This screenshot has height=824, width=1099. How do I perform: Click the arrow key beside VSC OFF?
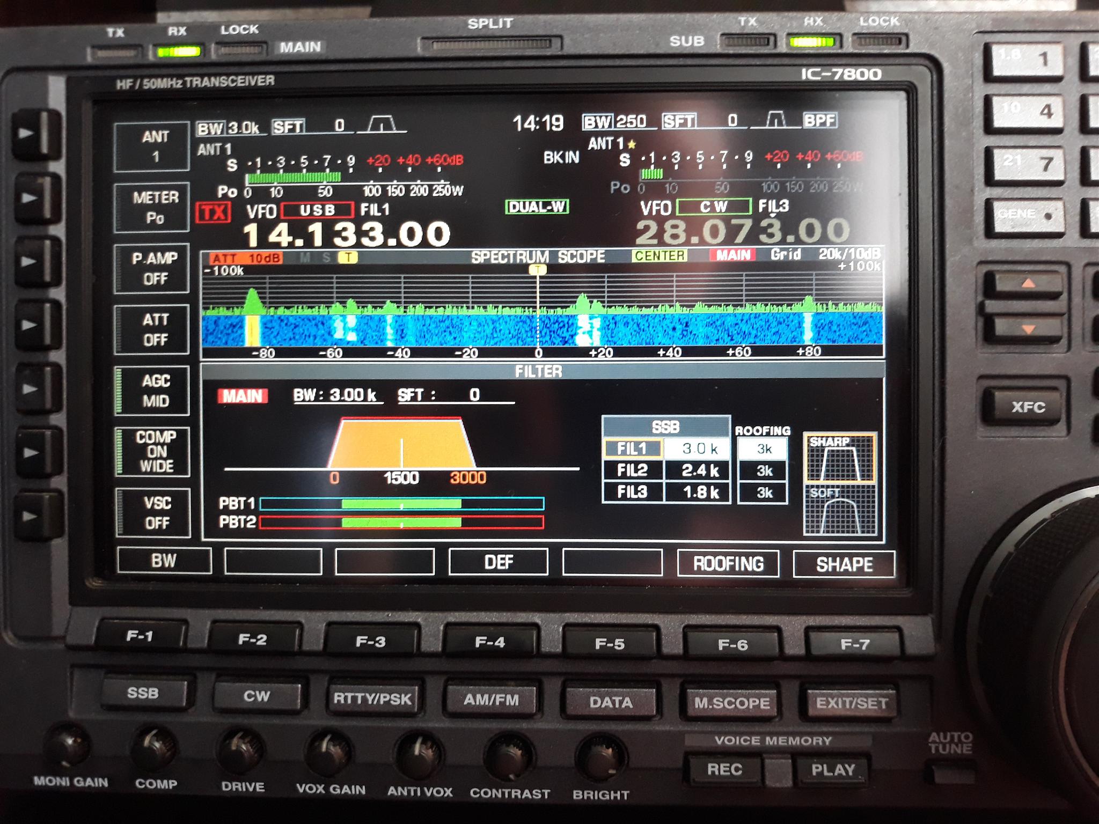(x=35, y=516)
